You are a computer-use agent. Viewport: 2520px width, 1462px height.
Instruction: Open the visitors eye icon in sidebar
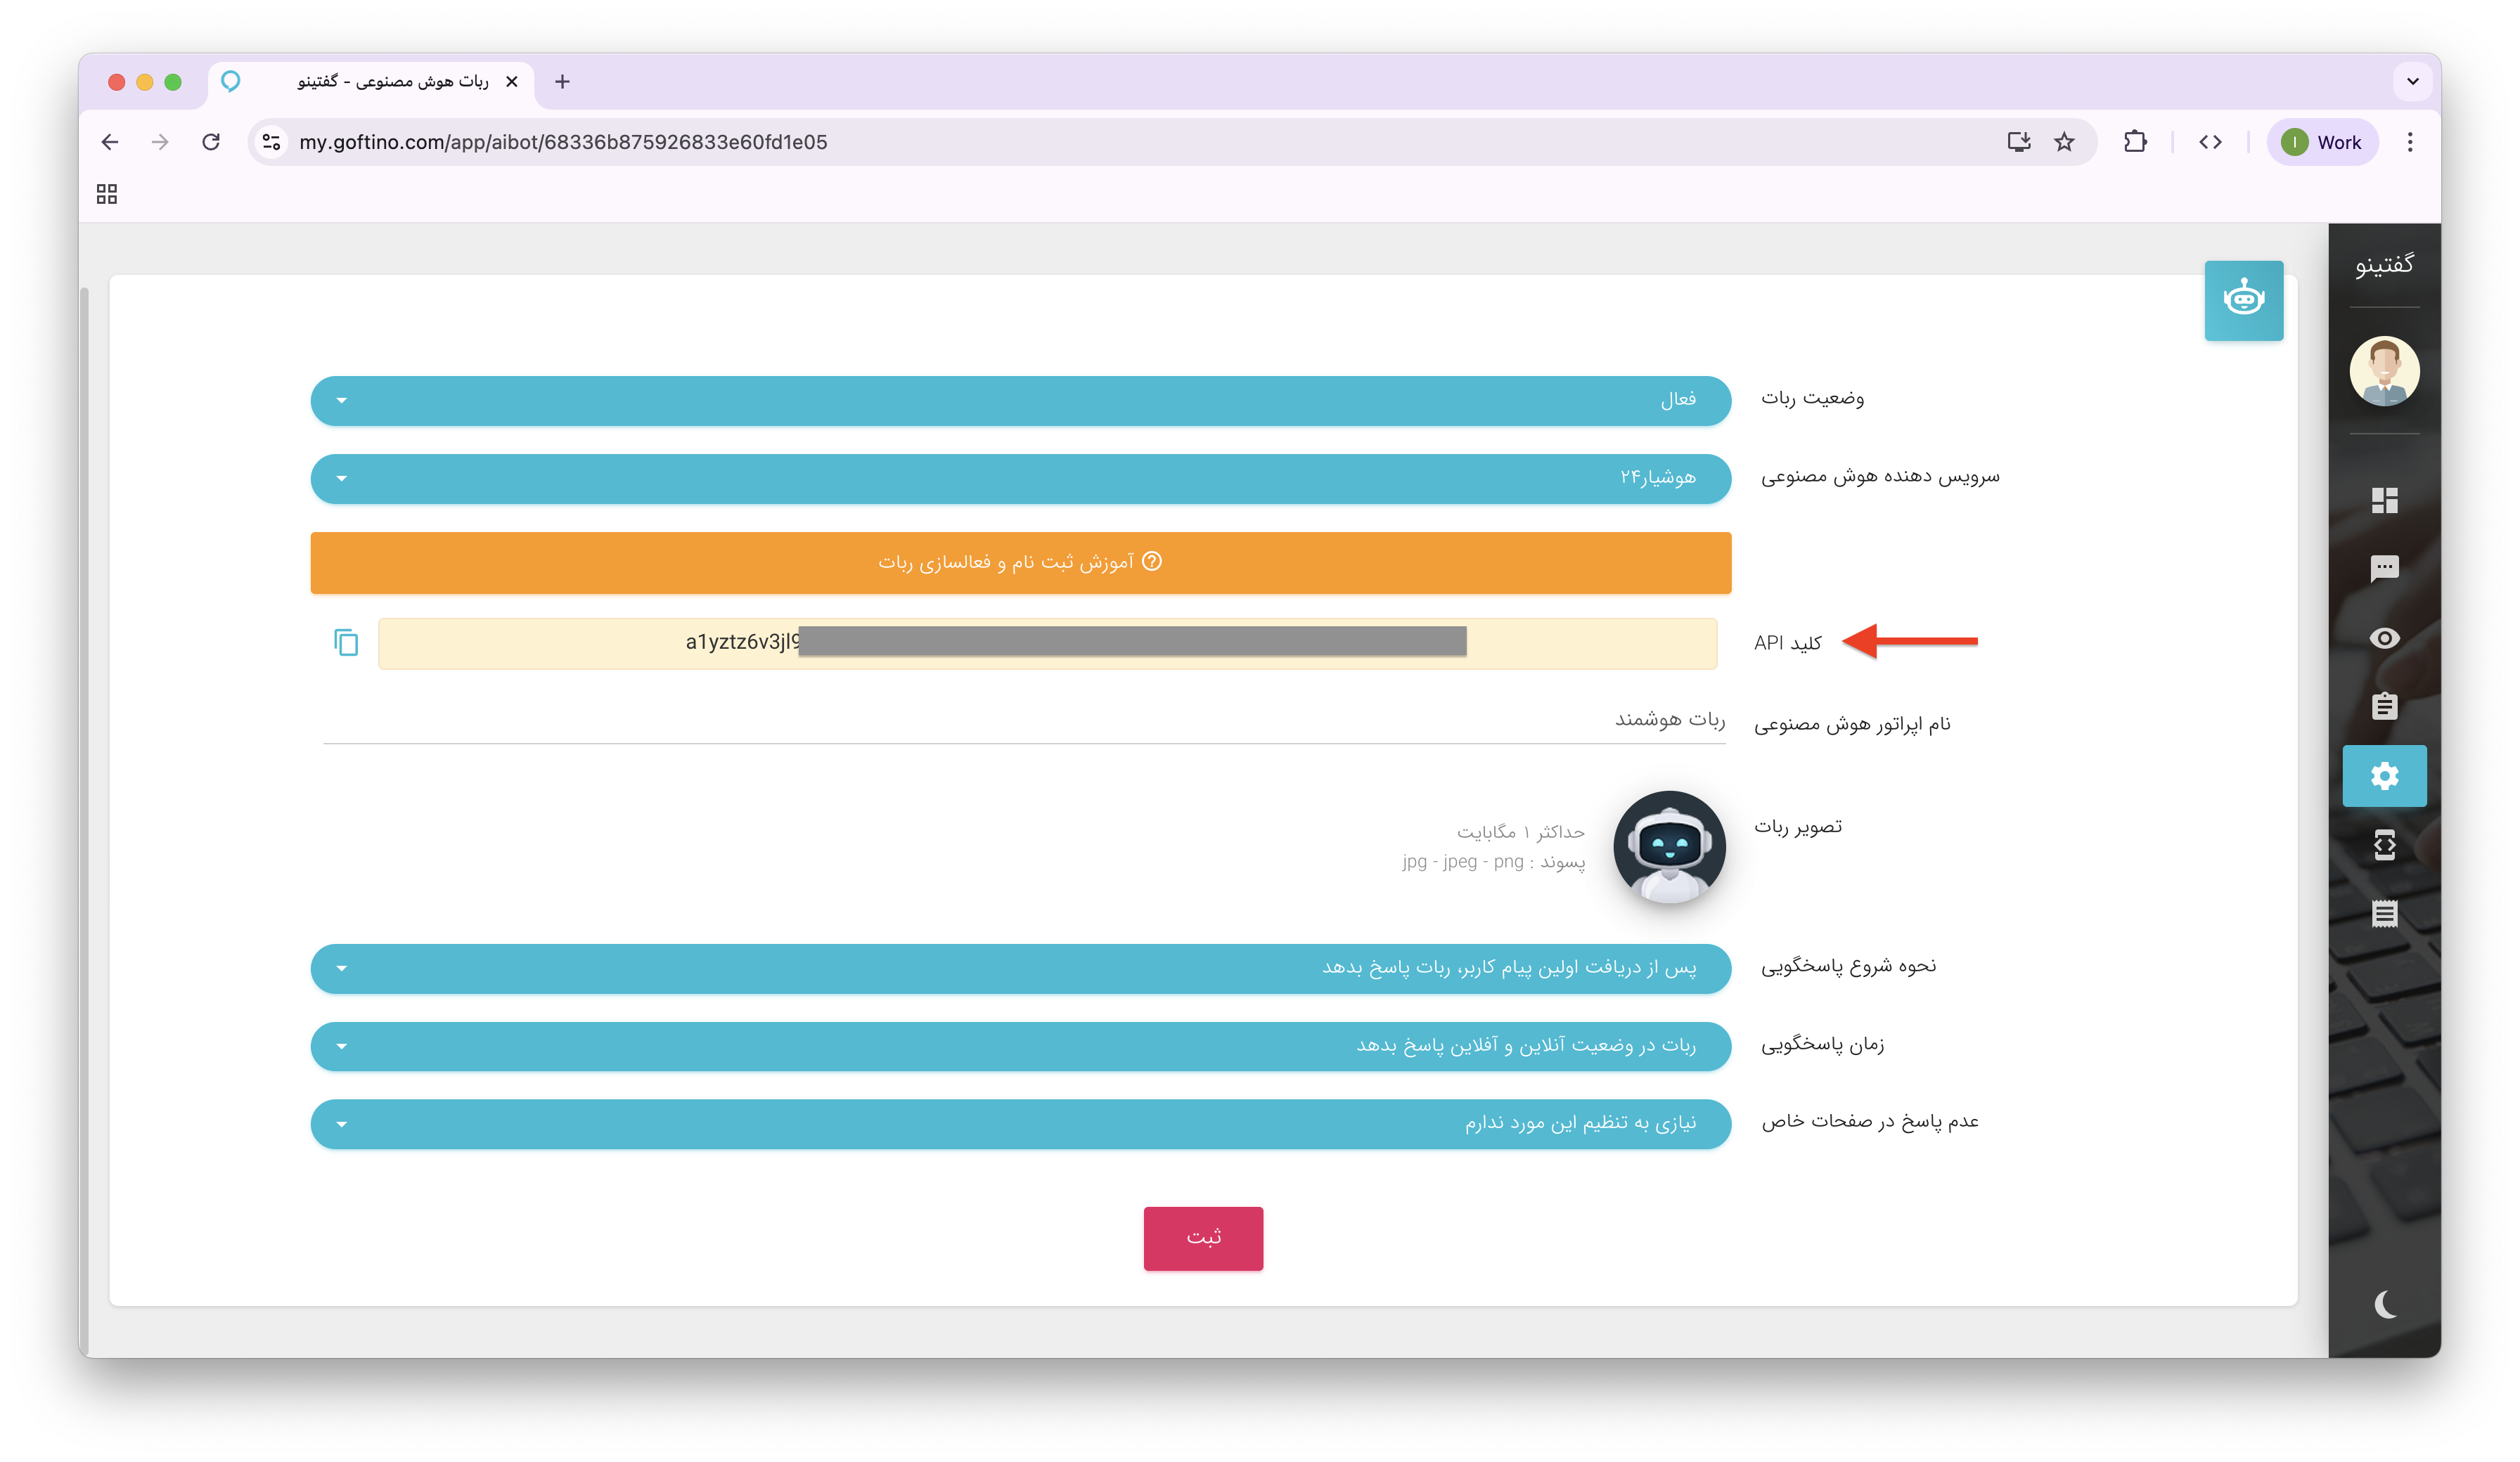click(2384, 638)
